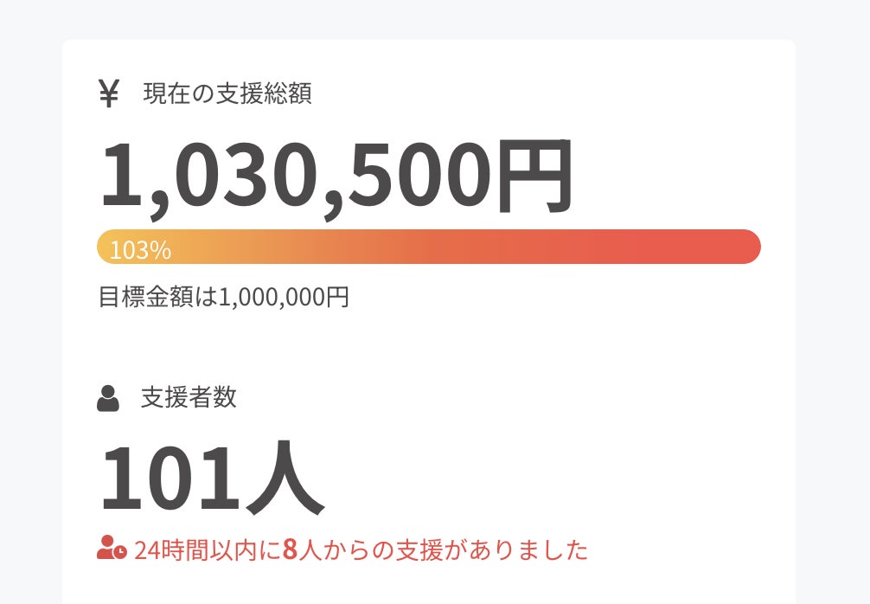Click the 24時間以内に text in red notice
This screenshot has width=870, height=604.
click(x=208, y=549)
